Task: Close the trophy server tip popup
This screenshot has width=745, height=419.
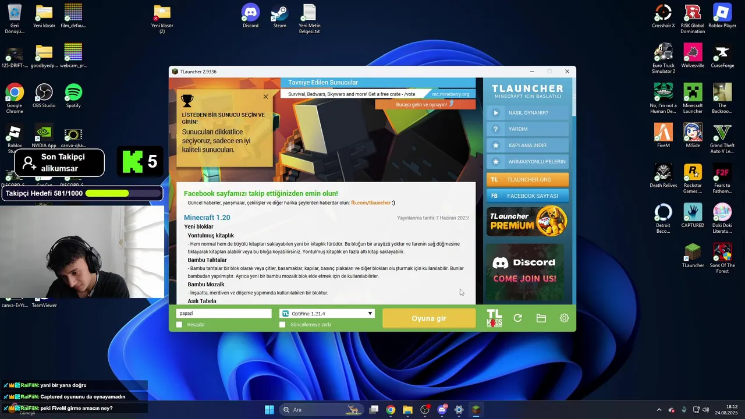Action: point(265,97)
